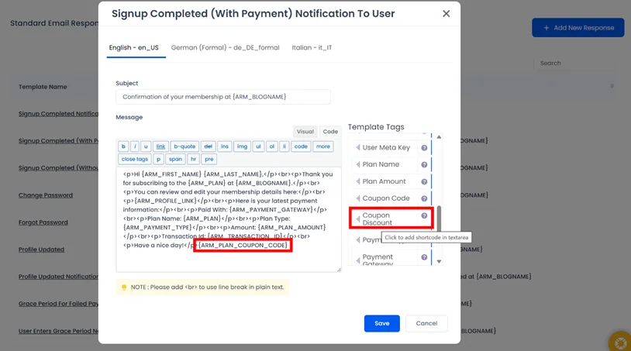The height and width of the screenshot is (351, 631).
Task: Switch editor to Code mode
Action: [x=330, y=132]
